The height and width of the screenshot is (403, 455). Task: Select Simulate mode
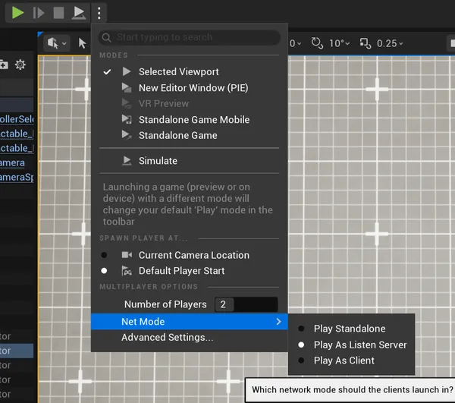coord(189,161)
